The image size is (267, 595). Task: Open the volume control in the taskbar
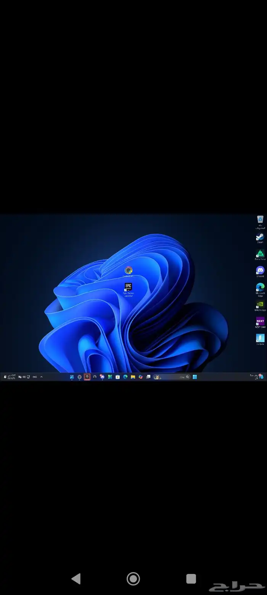point(24,377)
